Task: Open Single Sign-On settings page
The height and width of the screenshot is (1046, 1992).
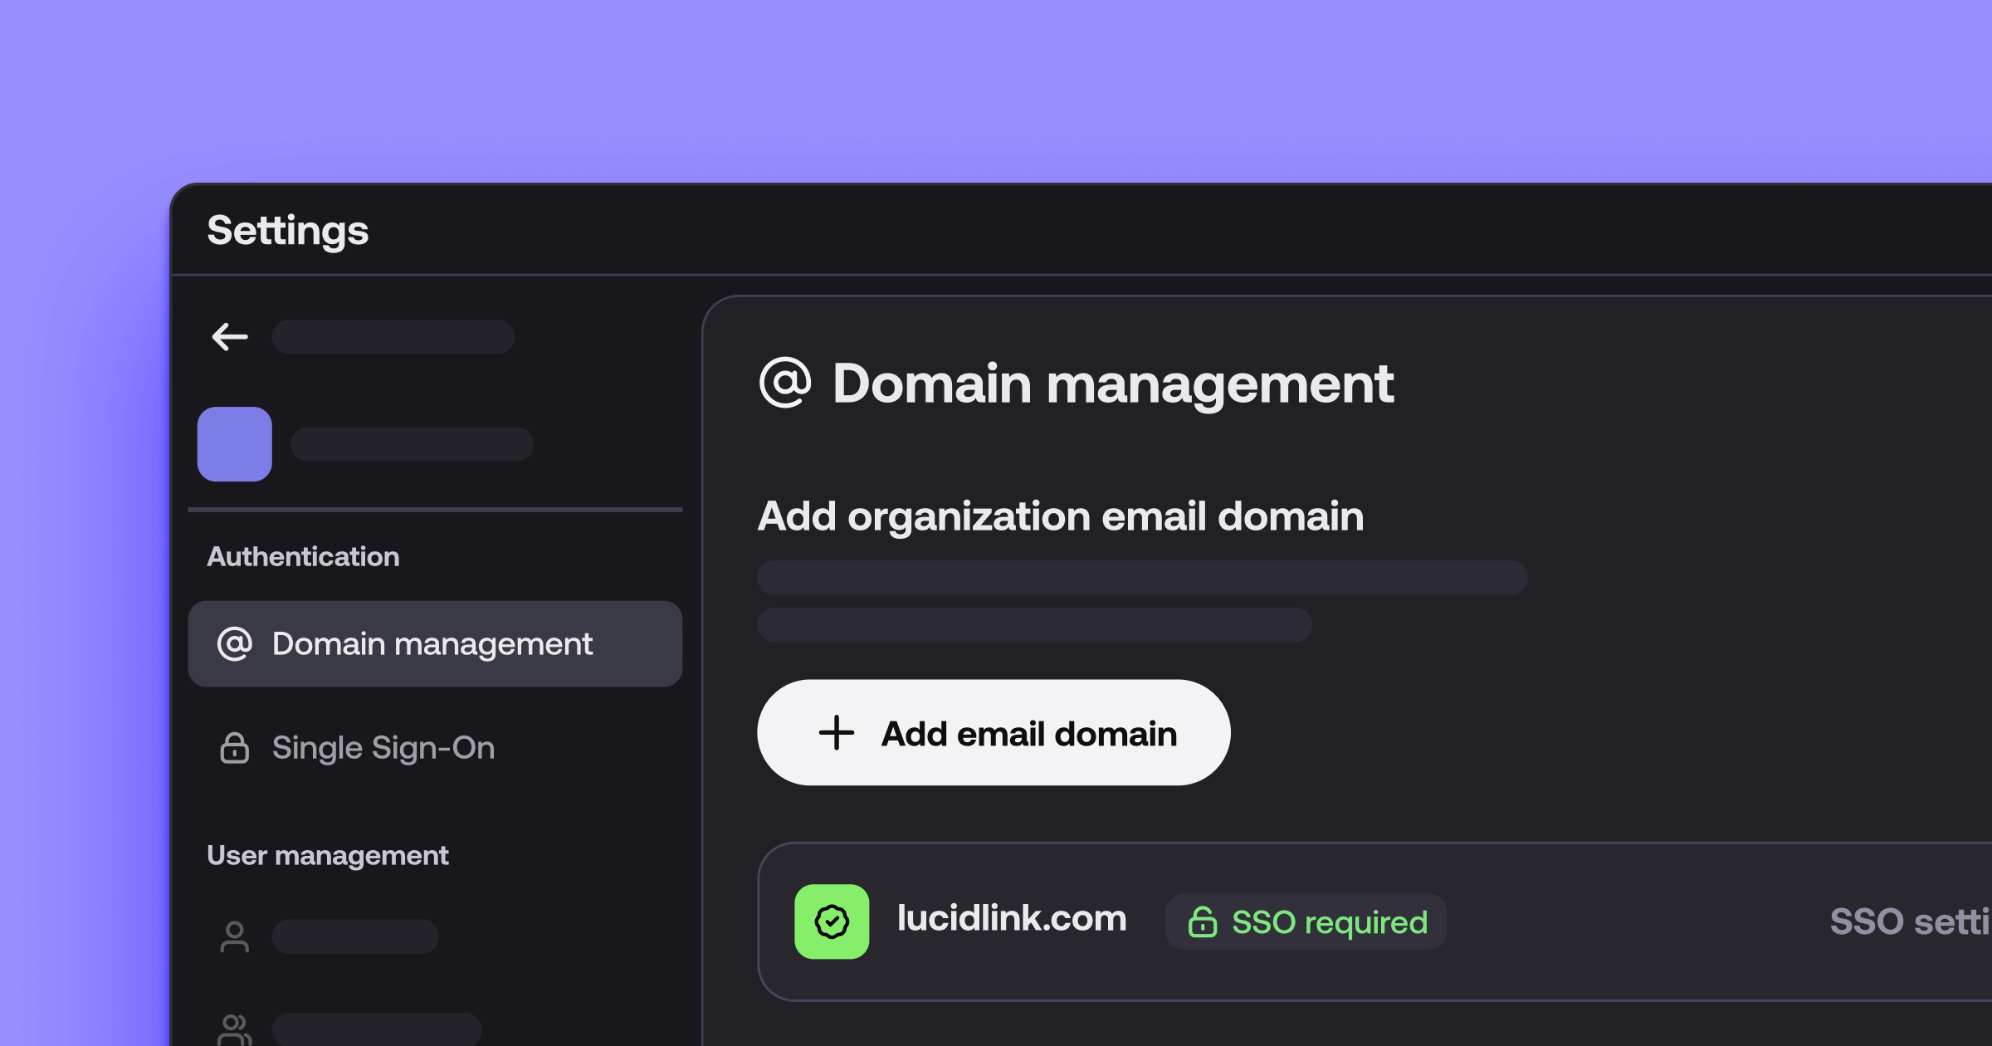Action: tap(383, 748)
